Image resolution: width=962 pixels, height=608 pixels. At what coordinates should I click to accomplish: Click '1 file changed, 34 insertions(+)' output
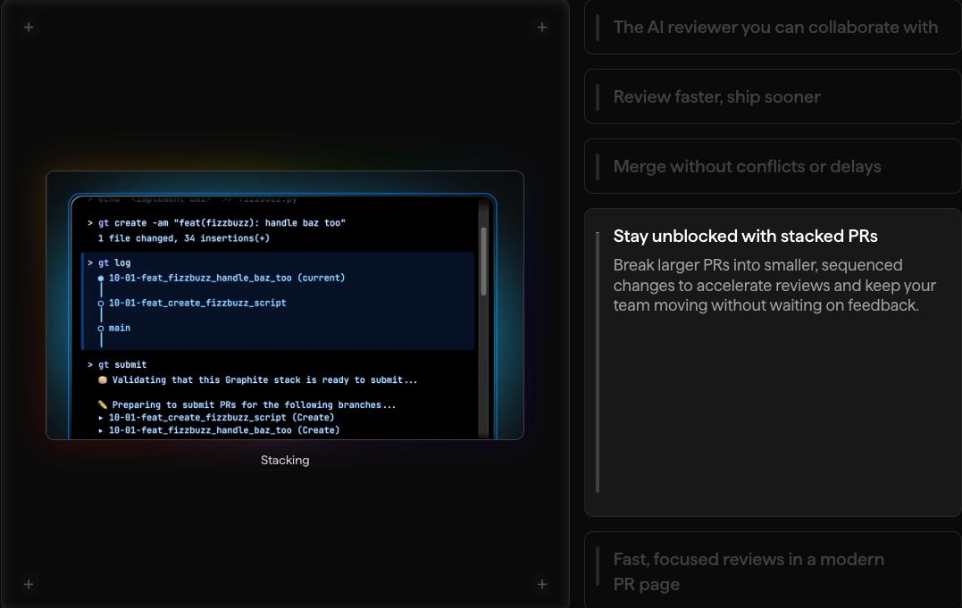183,238
